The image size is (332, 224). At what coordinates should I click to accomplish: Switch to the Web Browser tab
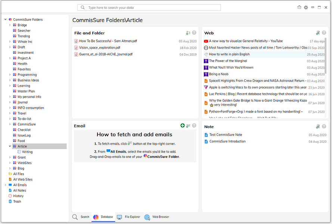(157, 217)
